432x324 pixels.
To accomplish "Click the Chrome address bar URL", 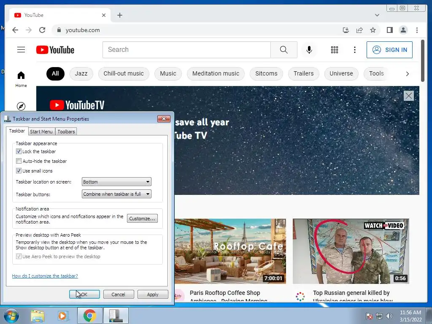I will (83, 30).
